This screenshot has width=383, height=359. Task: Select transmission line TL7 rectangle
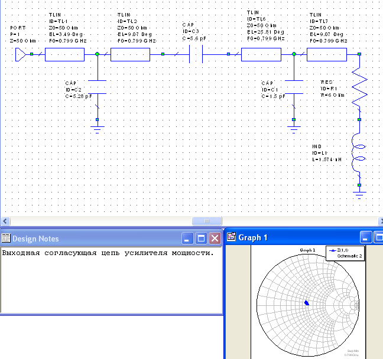point(327,54)
